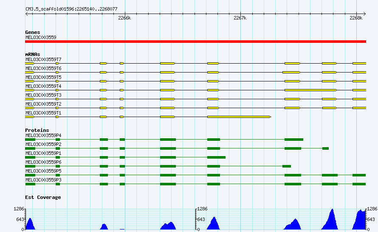Select mRNA label MELO3C003559T4

pyautogui.click(x=43, y=86)
